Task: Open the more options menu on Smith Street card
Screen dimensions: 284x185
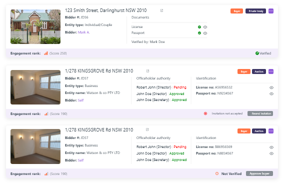Action: click(271, 11)
